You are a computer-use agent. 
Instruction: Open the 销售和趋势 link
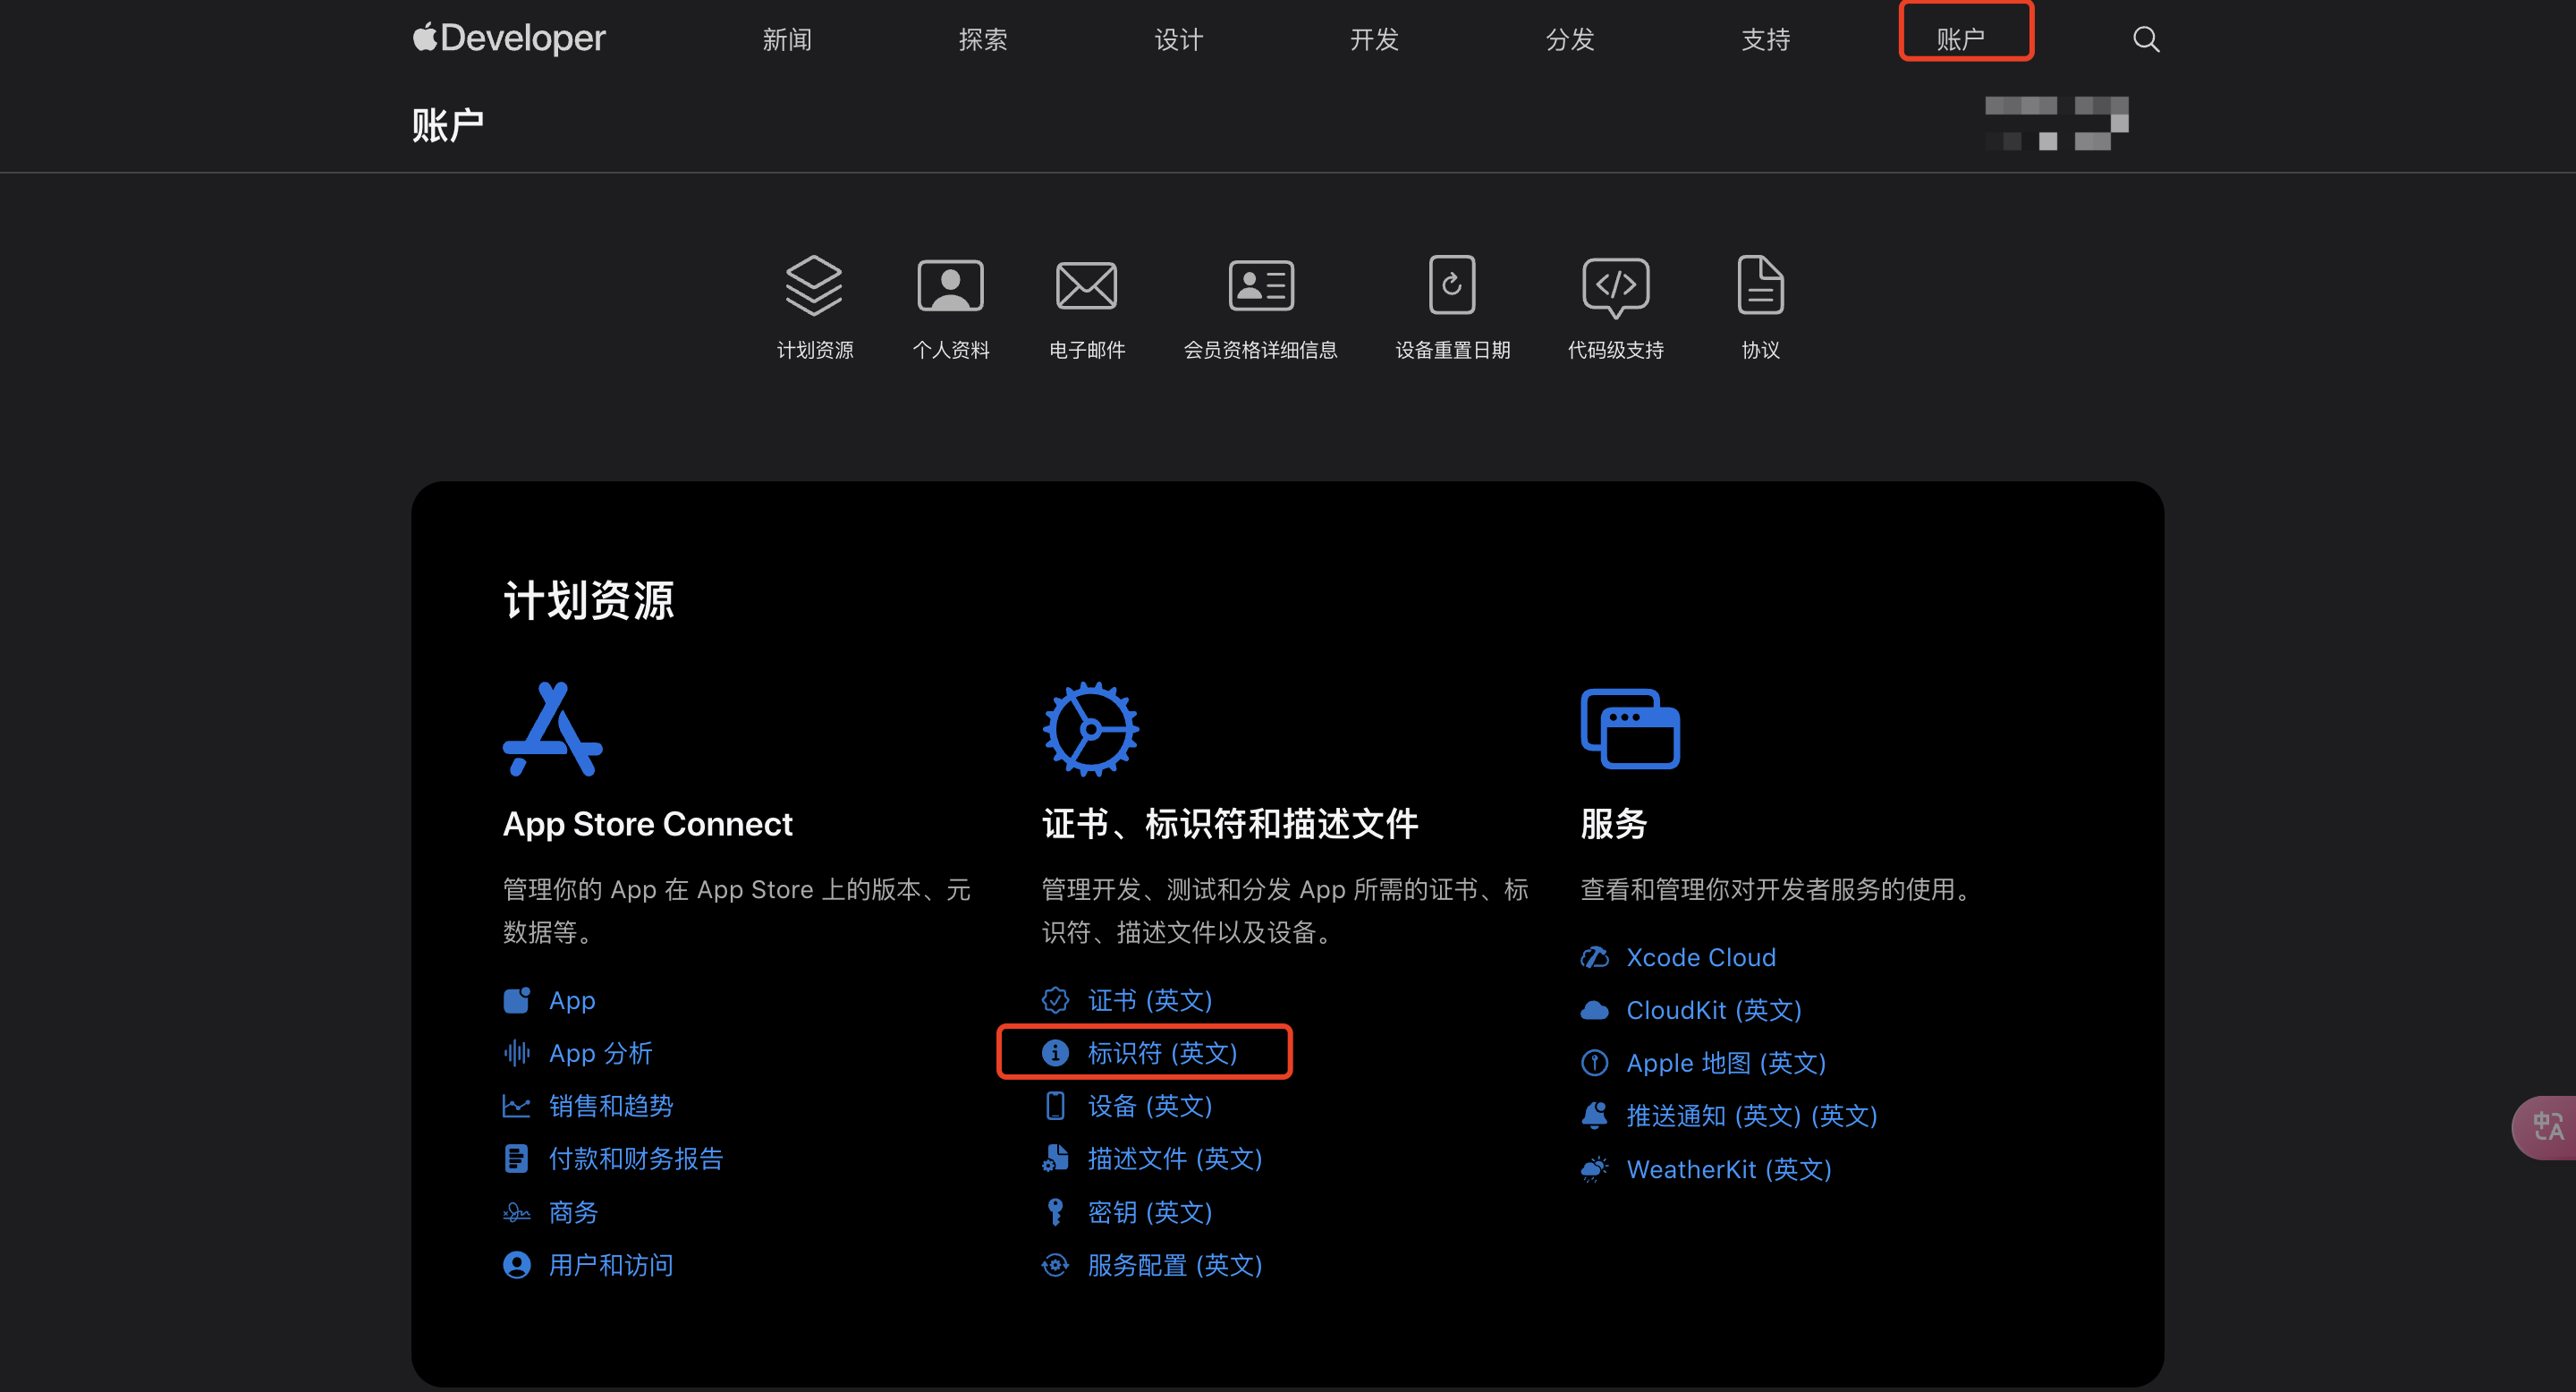[x=611, y=1106]
